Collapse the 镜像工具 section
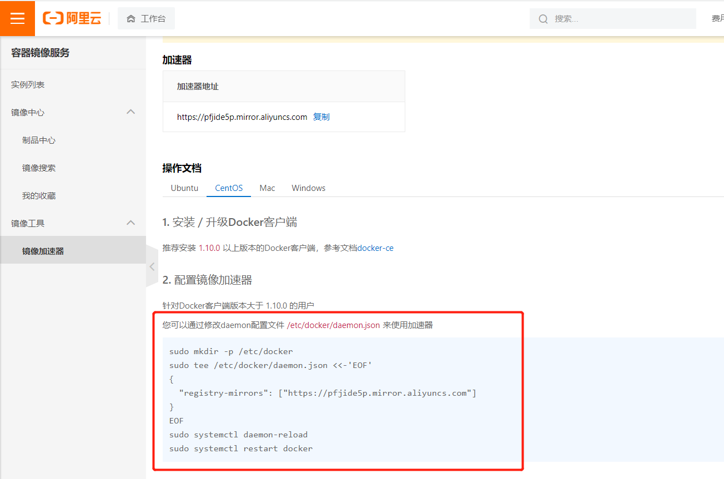724x479 pixels. click(131, 223)
